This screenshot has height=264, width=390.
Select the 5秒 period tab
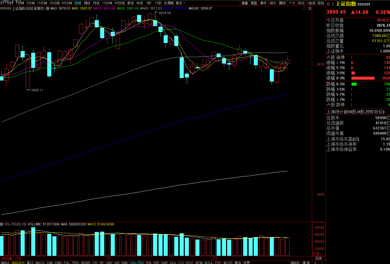[149, 3]
